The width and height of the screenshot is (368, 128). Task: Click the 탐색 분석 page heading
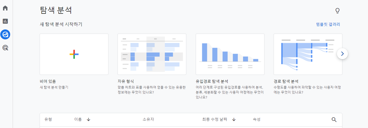tap(56, 10)
